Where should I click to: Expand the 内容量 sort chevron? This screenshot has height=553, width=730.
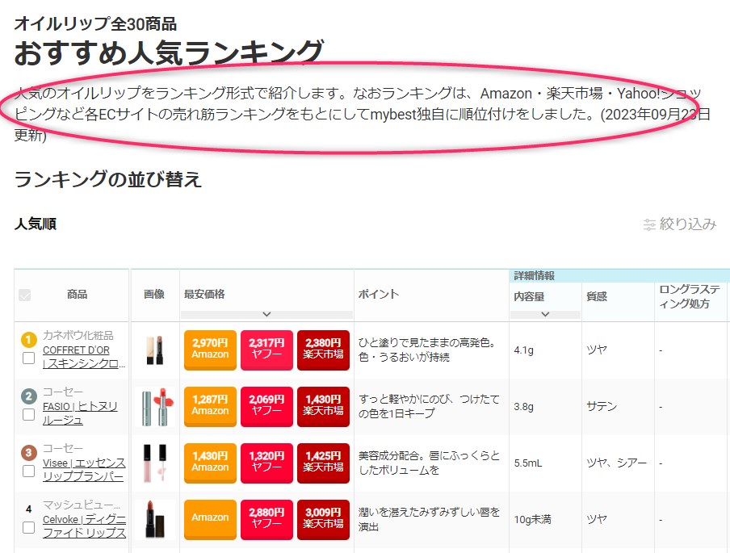[x=545, y=314]
